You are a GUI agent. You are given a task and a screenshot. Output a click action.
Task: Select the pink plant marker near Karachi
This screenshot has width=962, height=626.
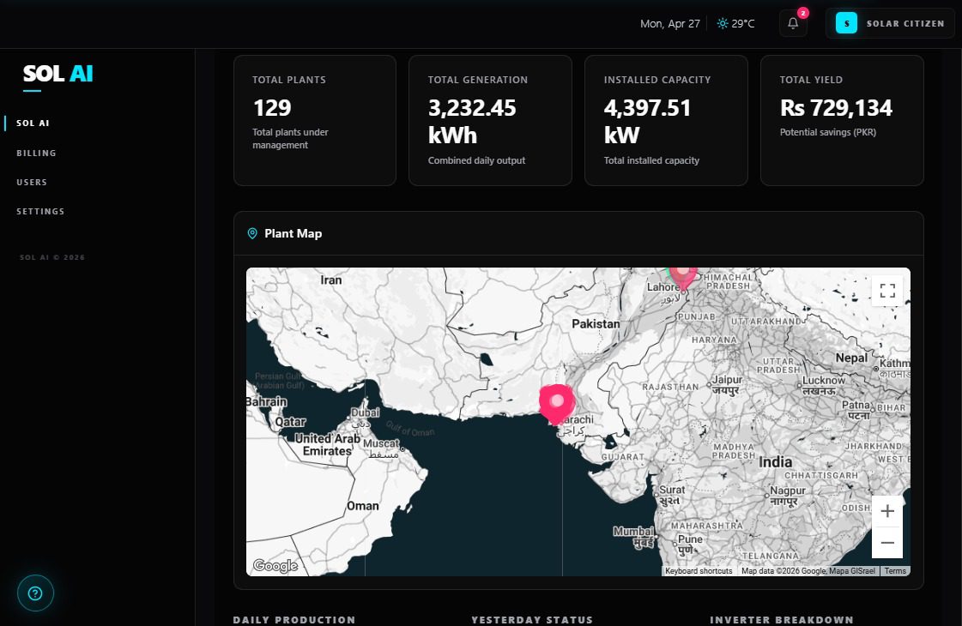pos(556,404)
